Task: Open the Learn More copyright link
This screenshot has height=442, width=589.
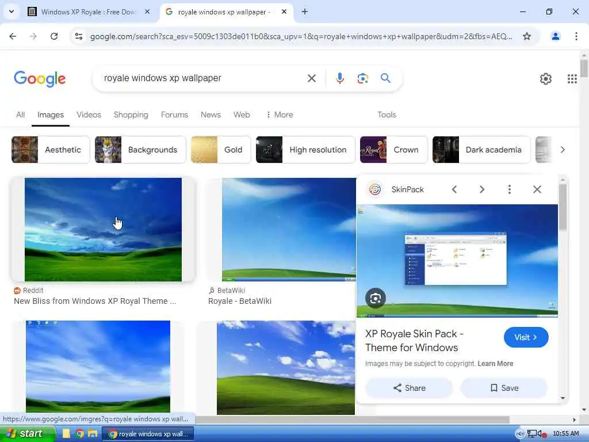Action: (x=495, y=364)
